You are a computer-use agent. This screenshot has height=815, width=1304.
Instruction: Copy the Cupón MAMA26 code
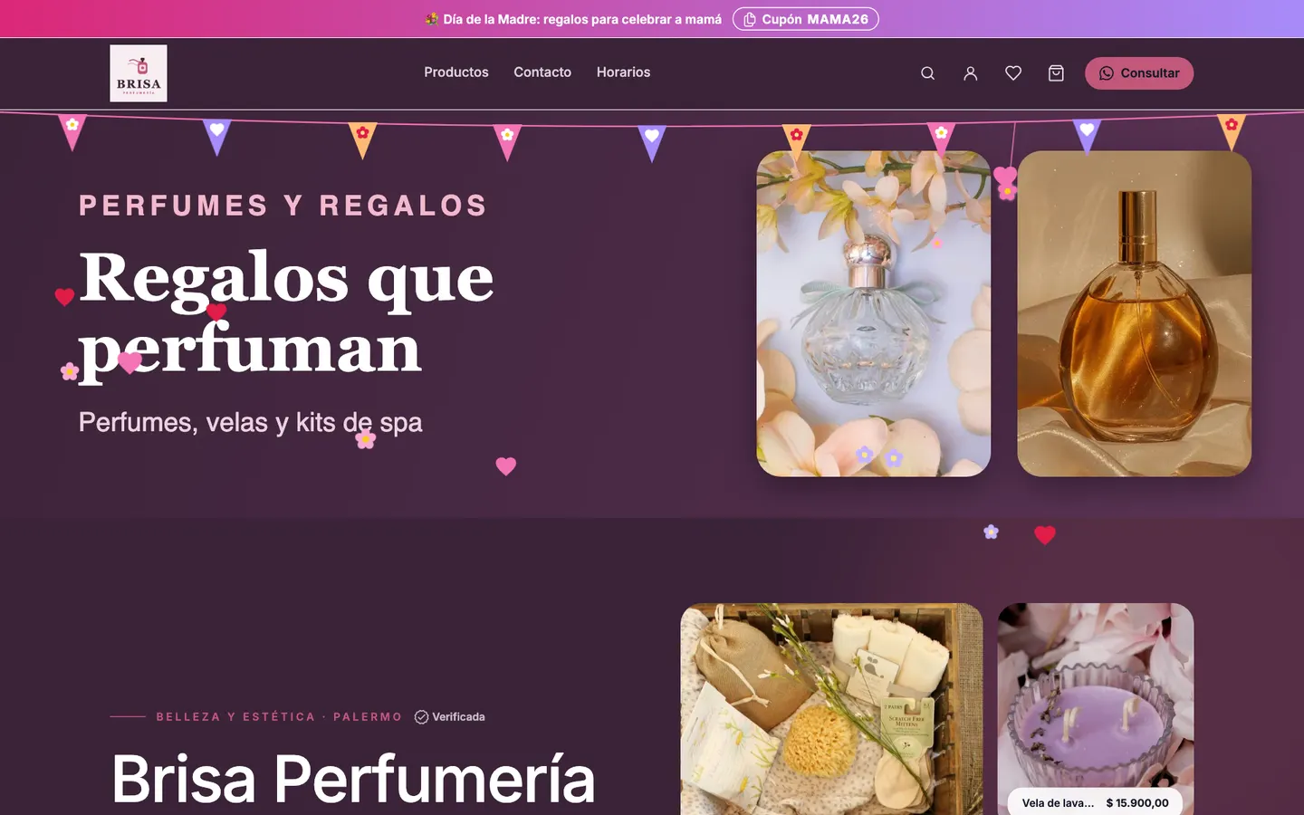coord(806,19)
